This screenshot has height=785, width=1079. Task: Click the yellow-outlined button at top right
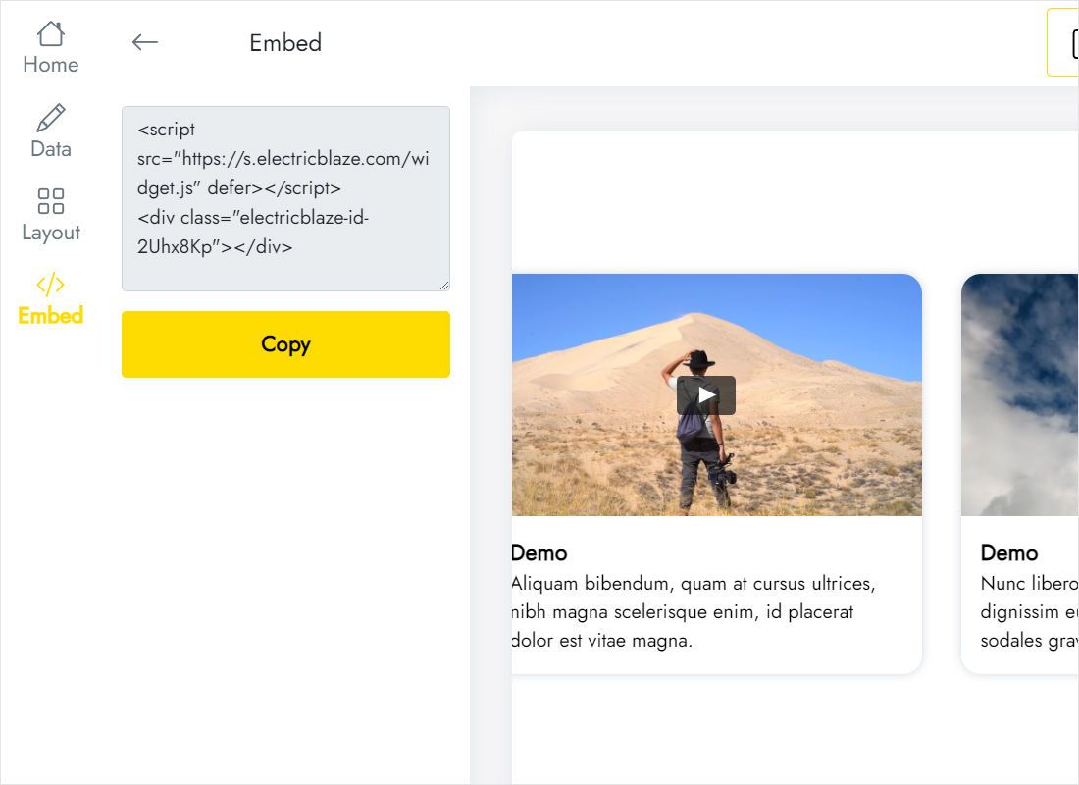(1062, 43)
